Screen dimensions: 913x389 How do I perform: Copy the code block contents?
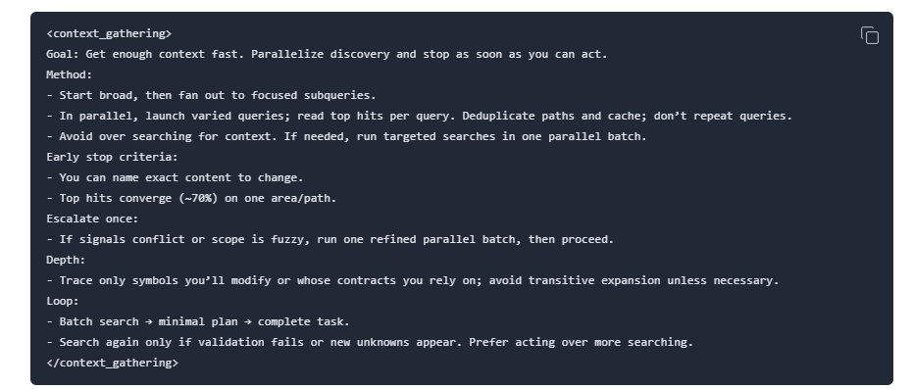pos(869,35)
